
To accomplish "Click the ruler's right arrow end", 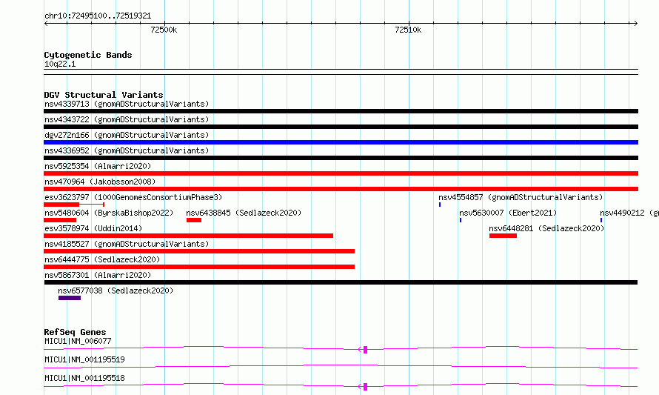I will tap(635, 24).
